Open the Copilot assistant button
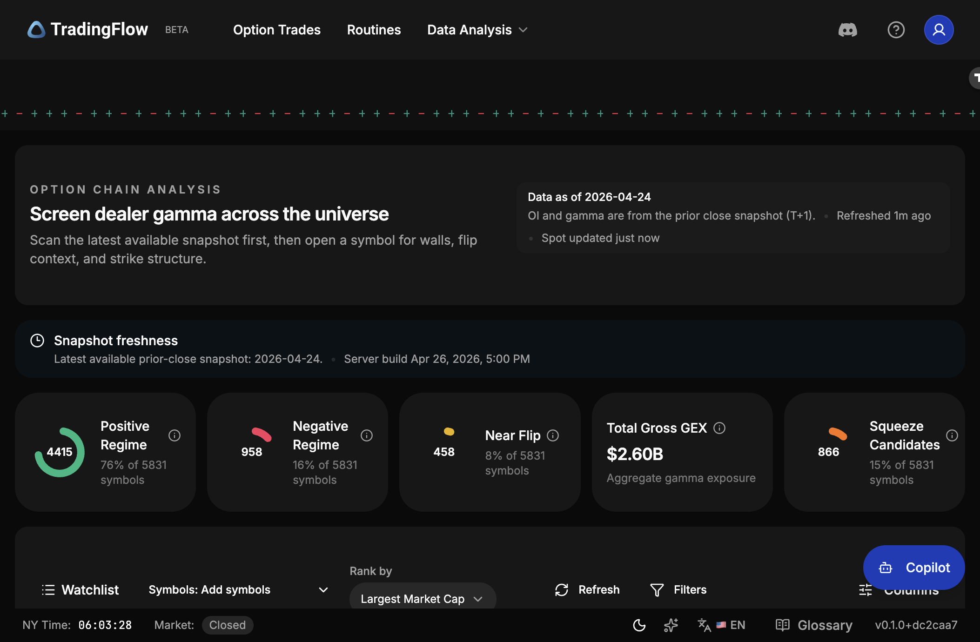This screenshot has width=980, height=642. point(913,568)
